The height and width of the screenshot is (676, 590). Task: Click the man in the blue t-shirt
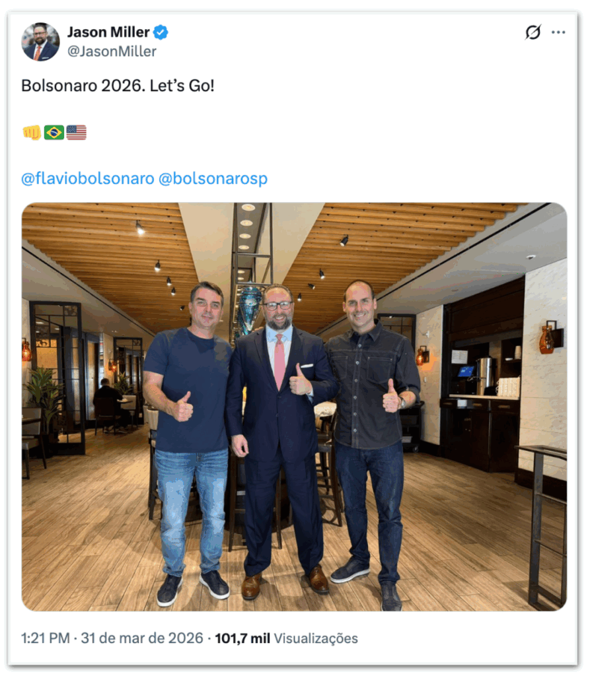tap(189, 440)
